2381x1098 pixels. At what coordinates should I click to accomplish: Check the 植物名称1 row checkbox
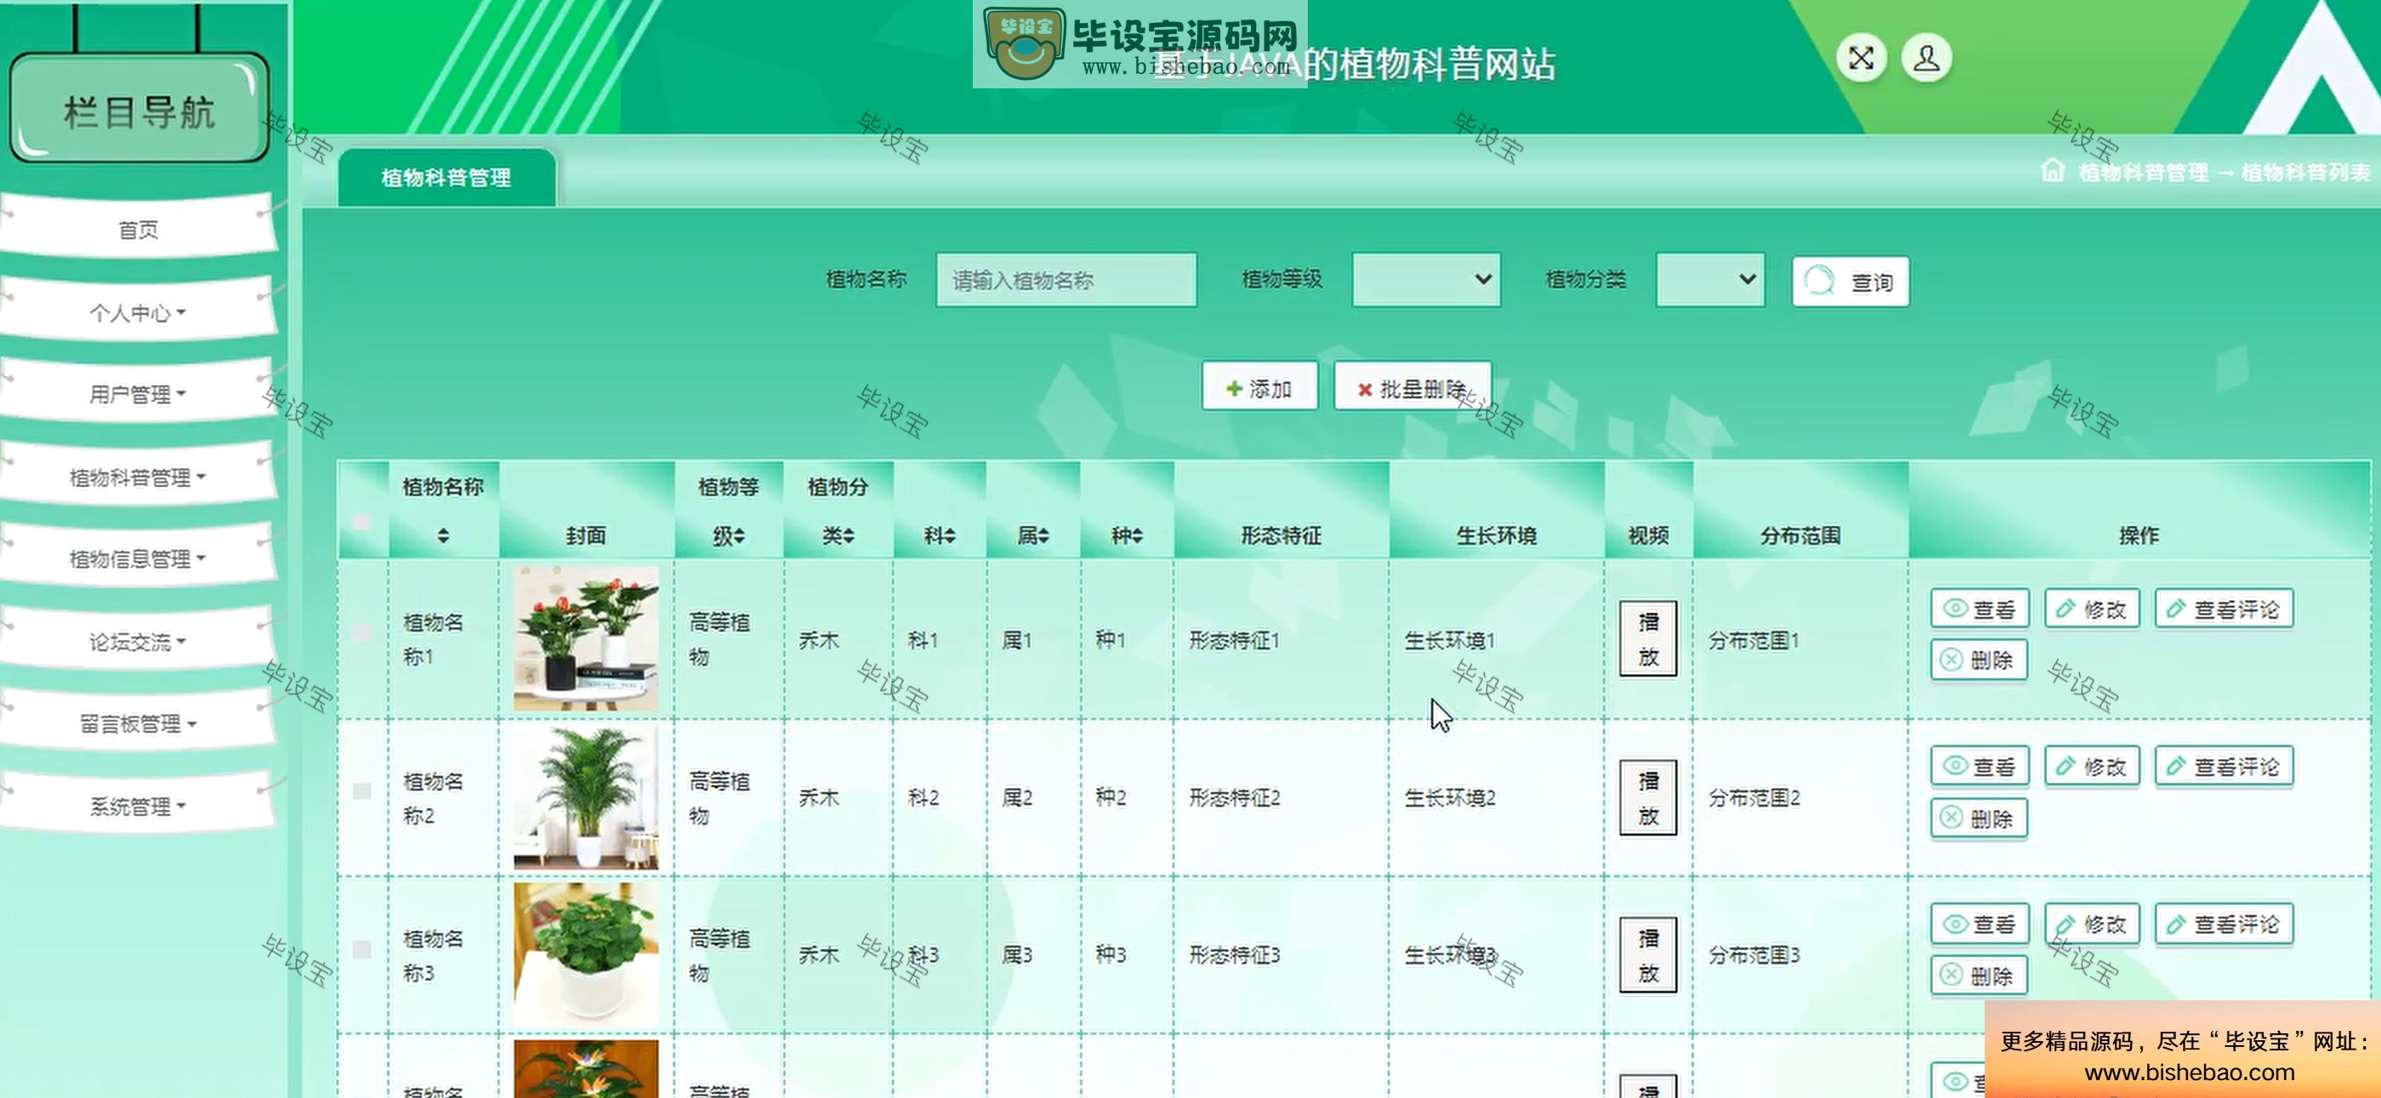pos(362,633)
